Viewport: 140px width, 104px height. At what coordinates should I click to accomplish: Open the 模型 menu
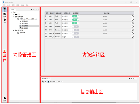(x=13, y=5)
